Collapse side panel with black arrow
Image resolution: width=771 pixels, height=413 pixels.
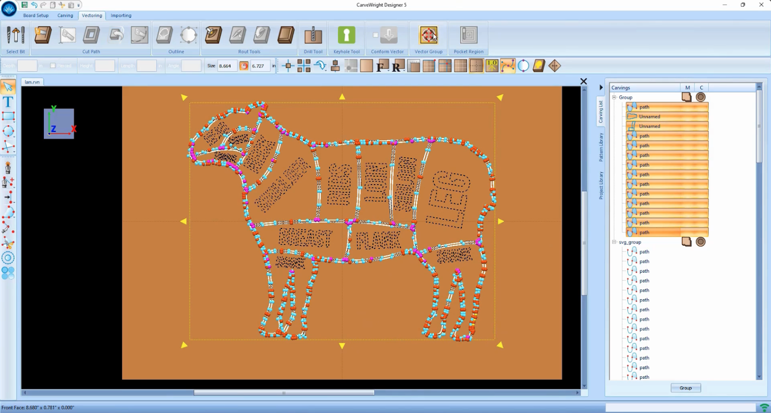click(601, 88)
